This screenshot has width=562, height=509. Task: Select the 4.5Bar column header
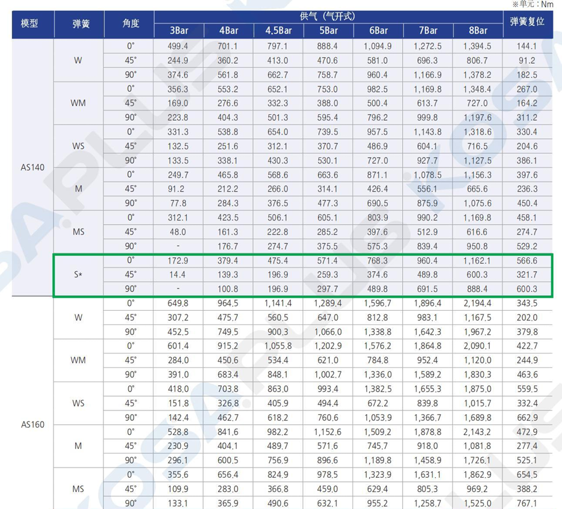tap(278, 31)
